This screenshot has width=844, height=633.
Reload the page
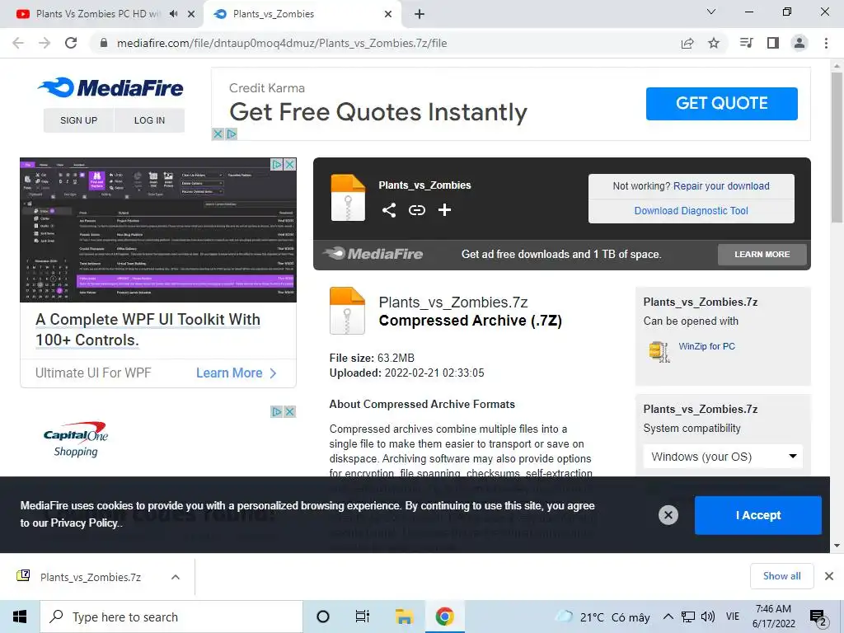pos(71,43)
